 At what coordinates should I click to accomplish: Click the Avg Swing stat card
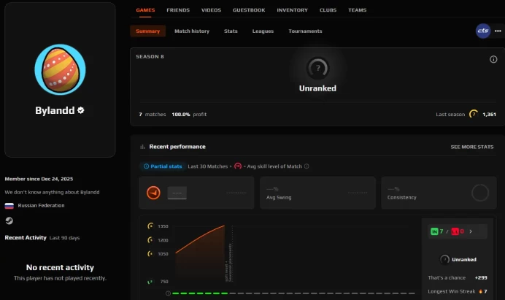[x=317, y=193]
